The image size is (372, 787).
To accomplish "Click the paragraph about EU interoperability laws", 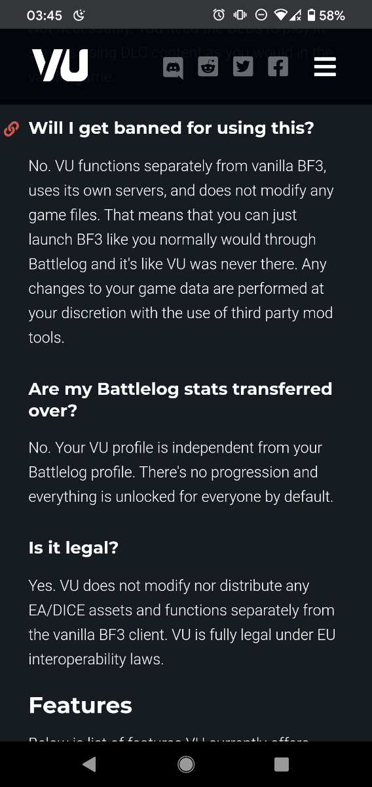I will [x=181, y=622].
